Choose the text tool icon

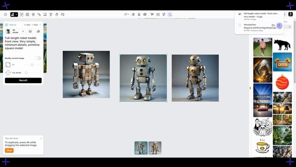click(51, 14)
